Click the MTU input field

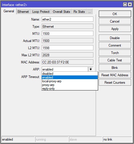pyautogui.click(x=68, y=34)
